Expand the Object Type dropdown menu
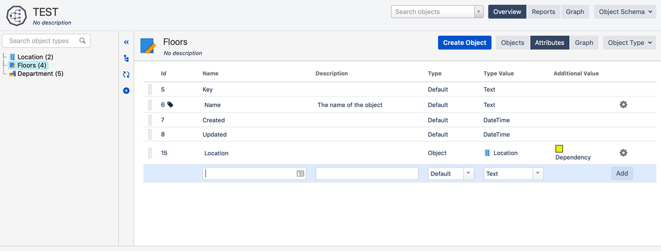661x251 pixels. coord(629,42)
